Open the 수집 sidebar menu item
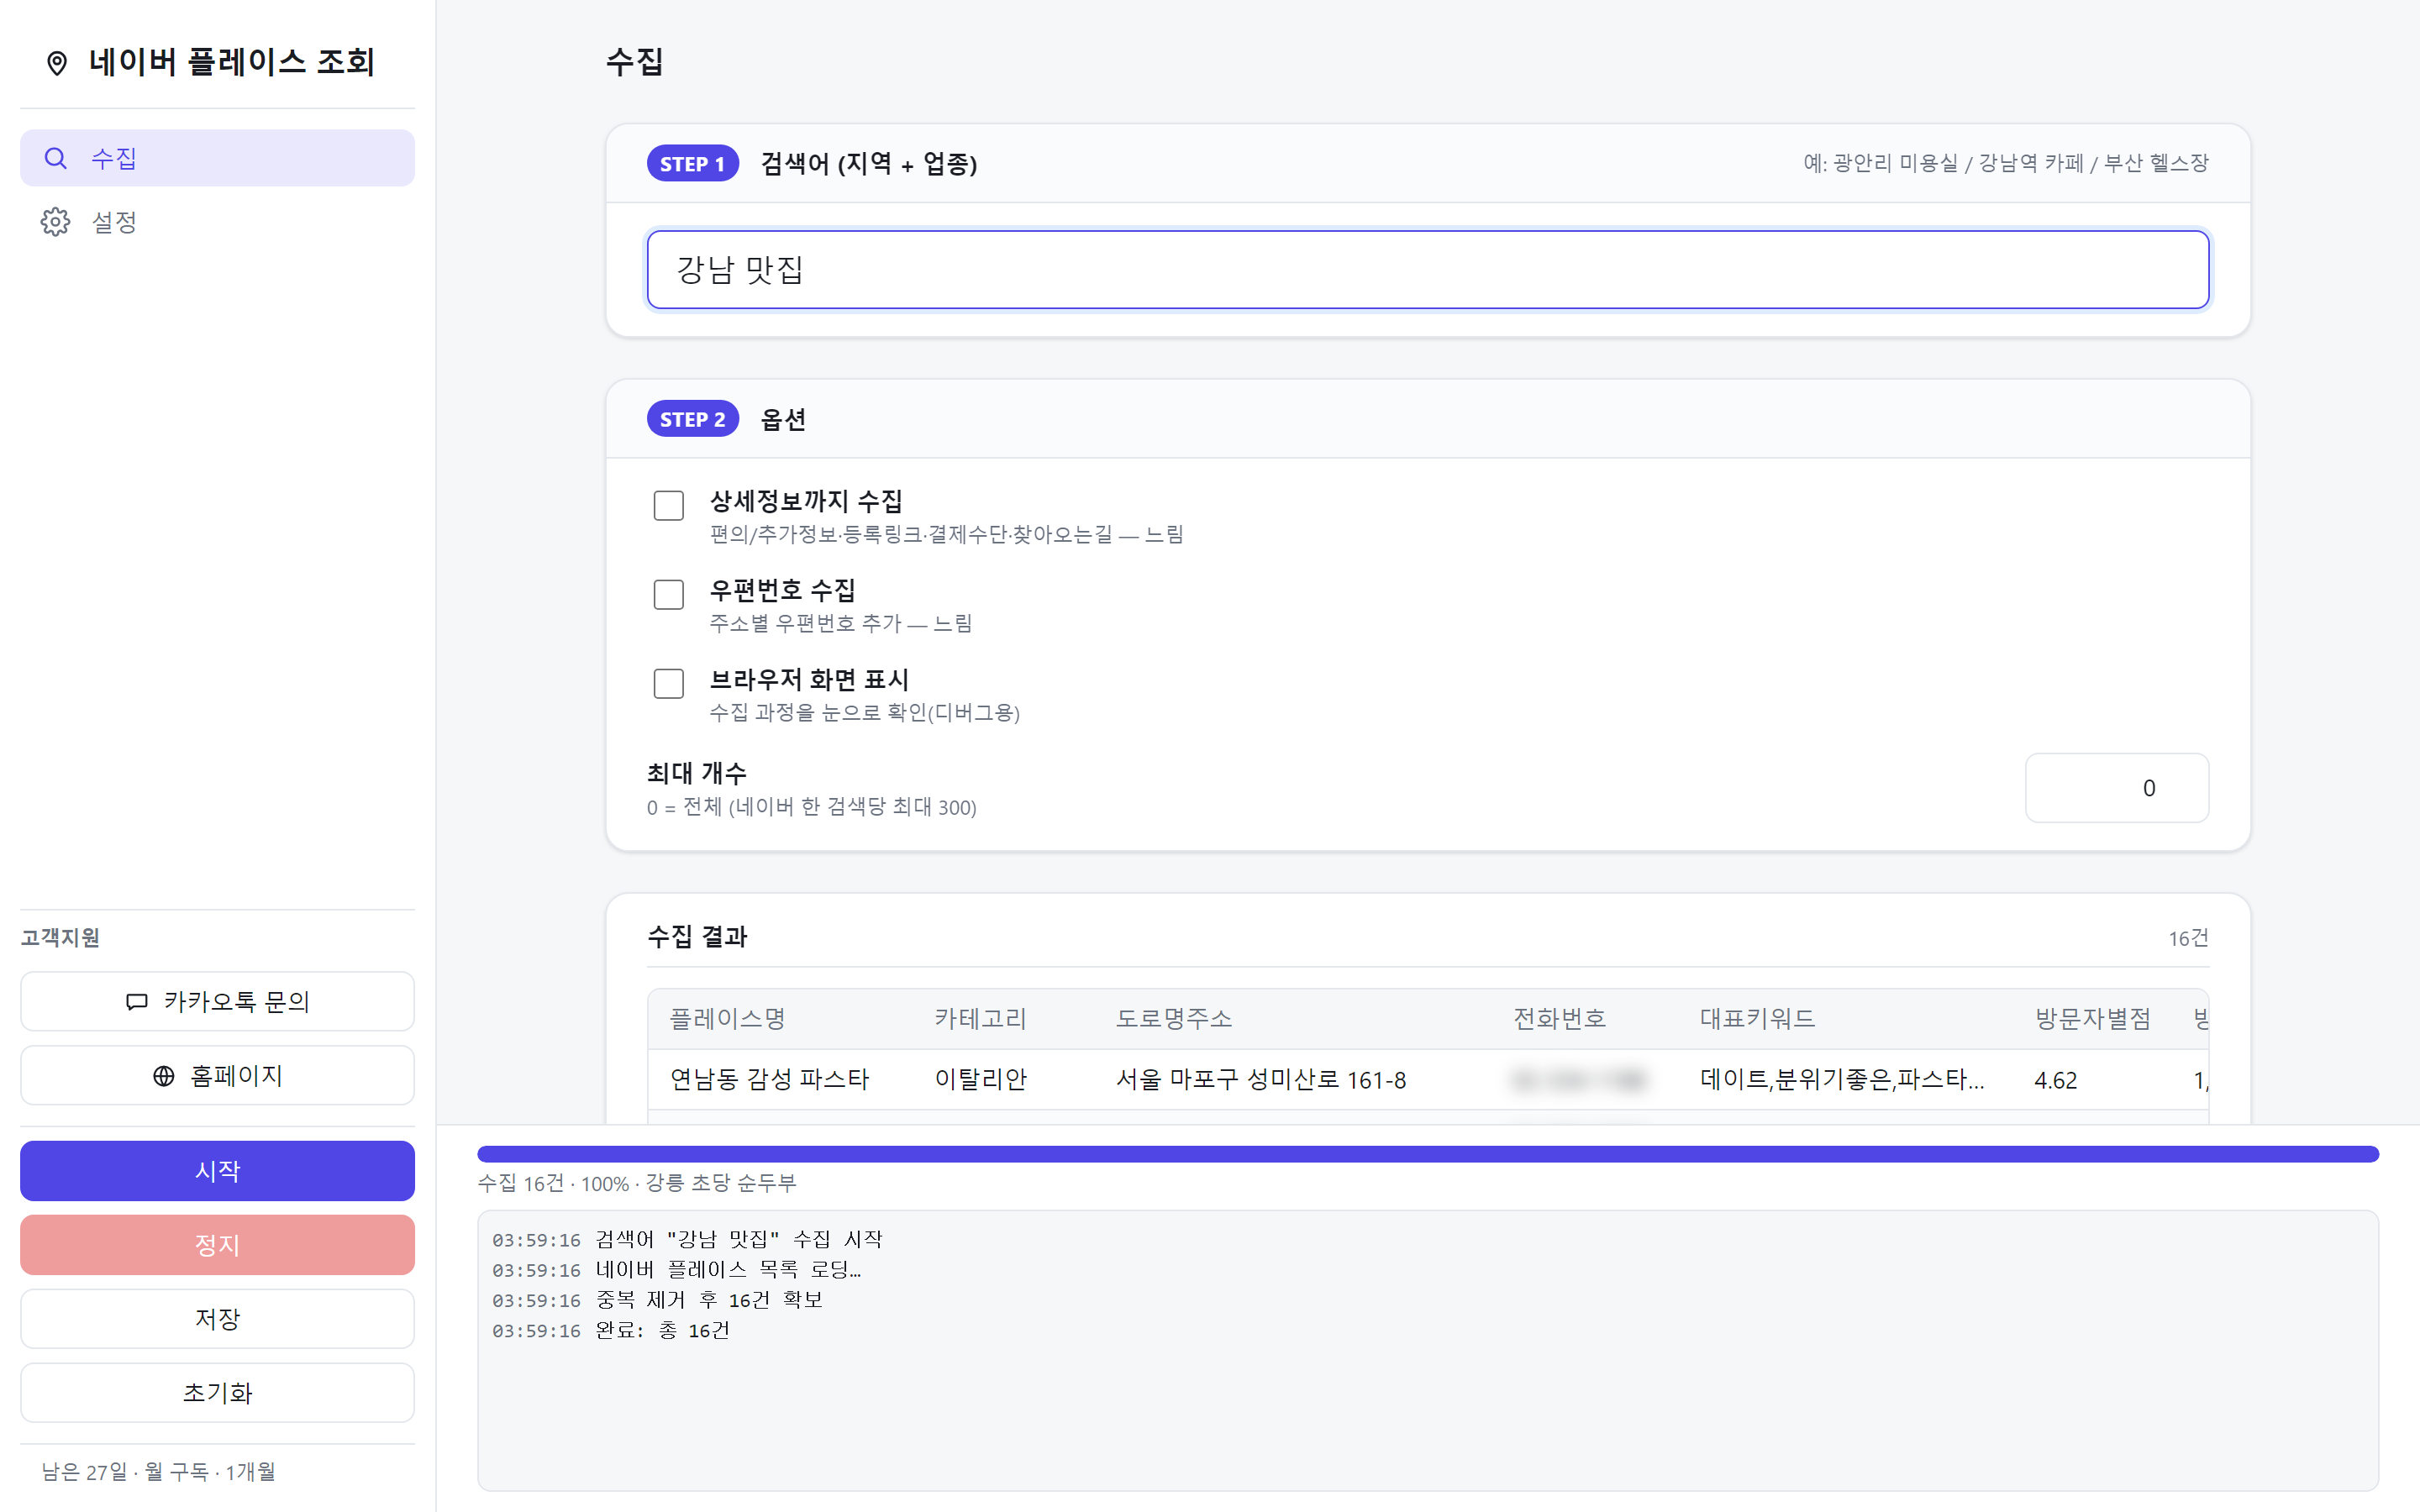 217,158
